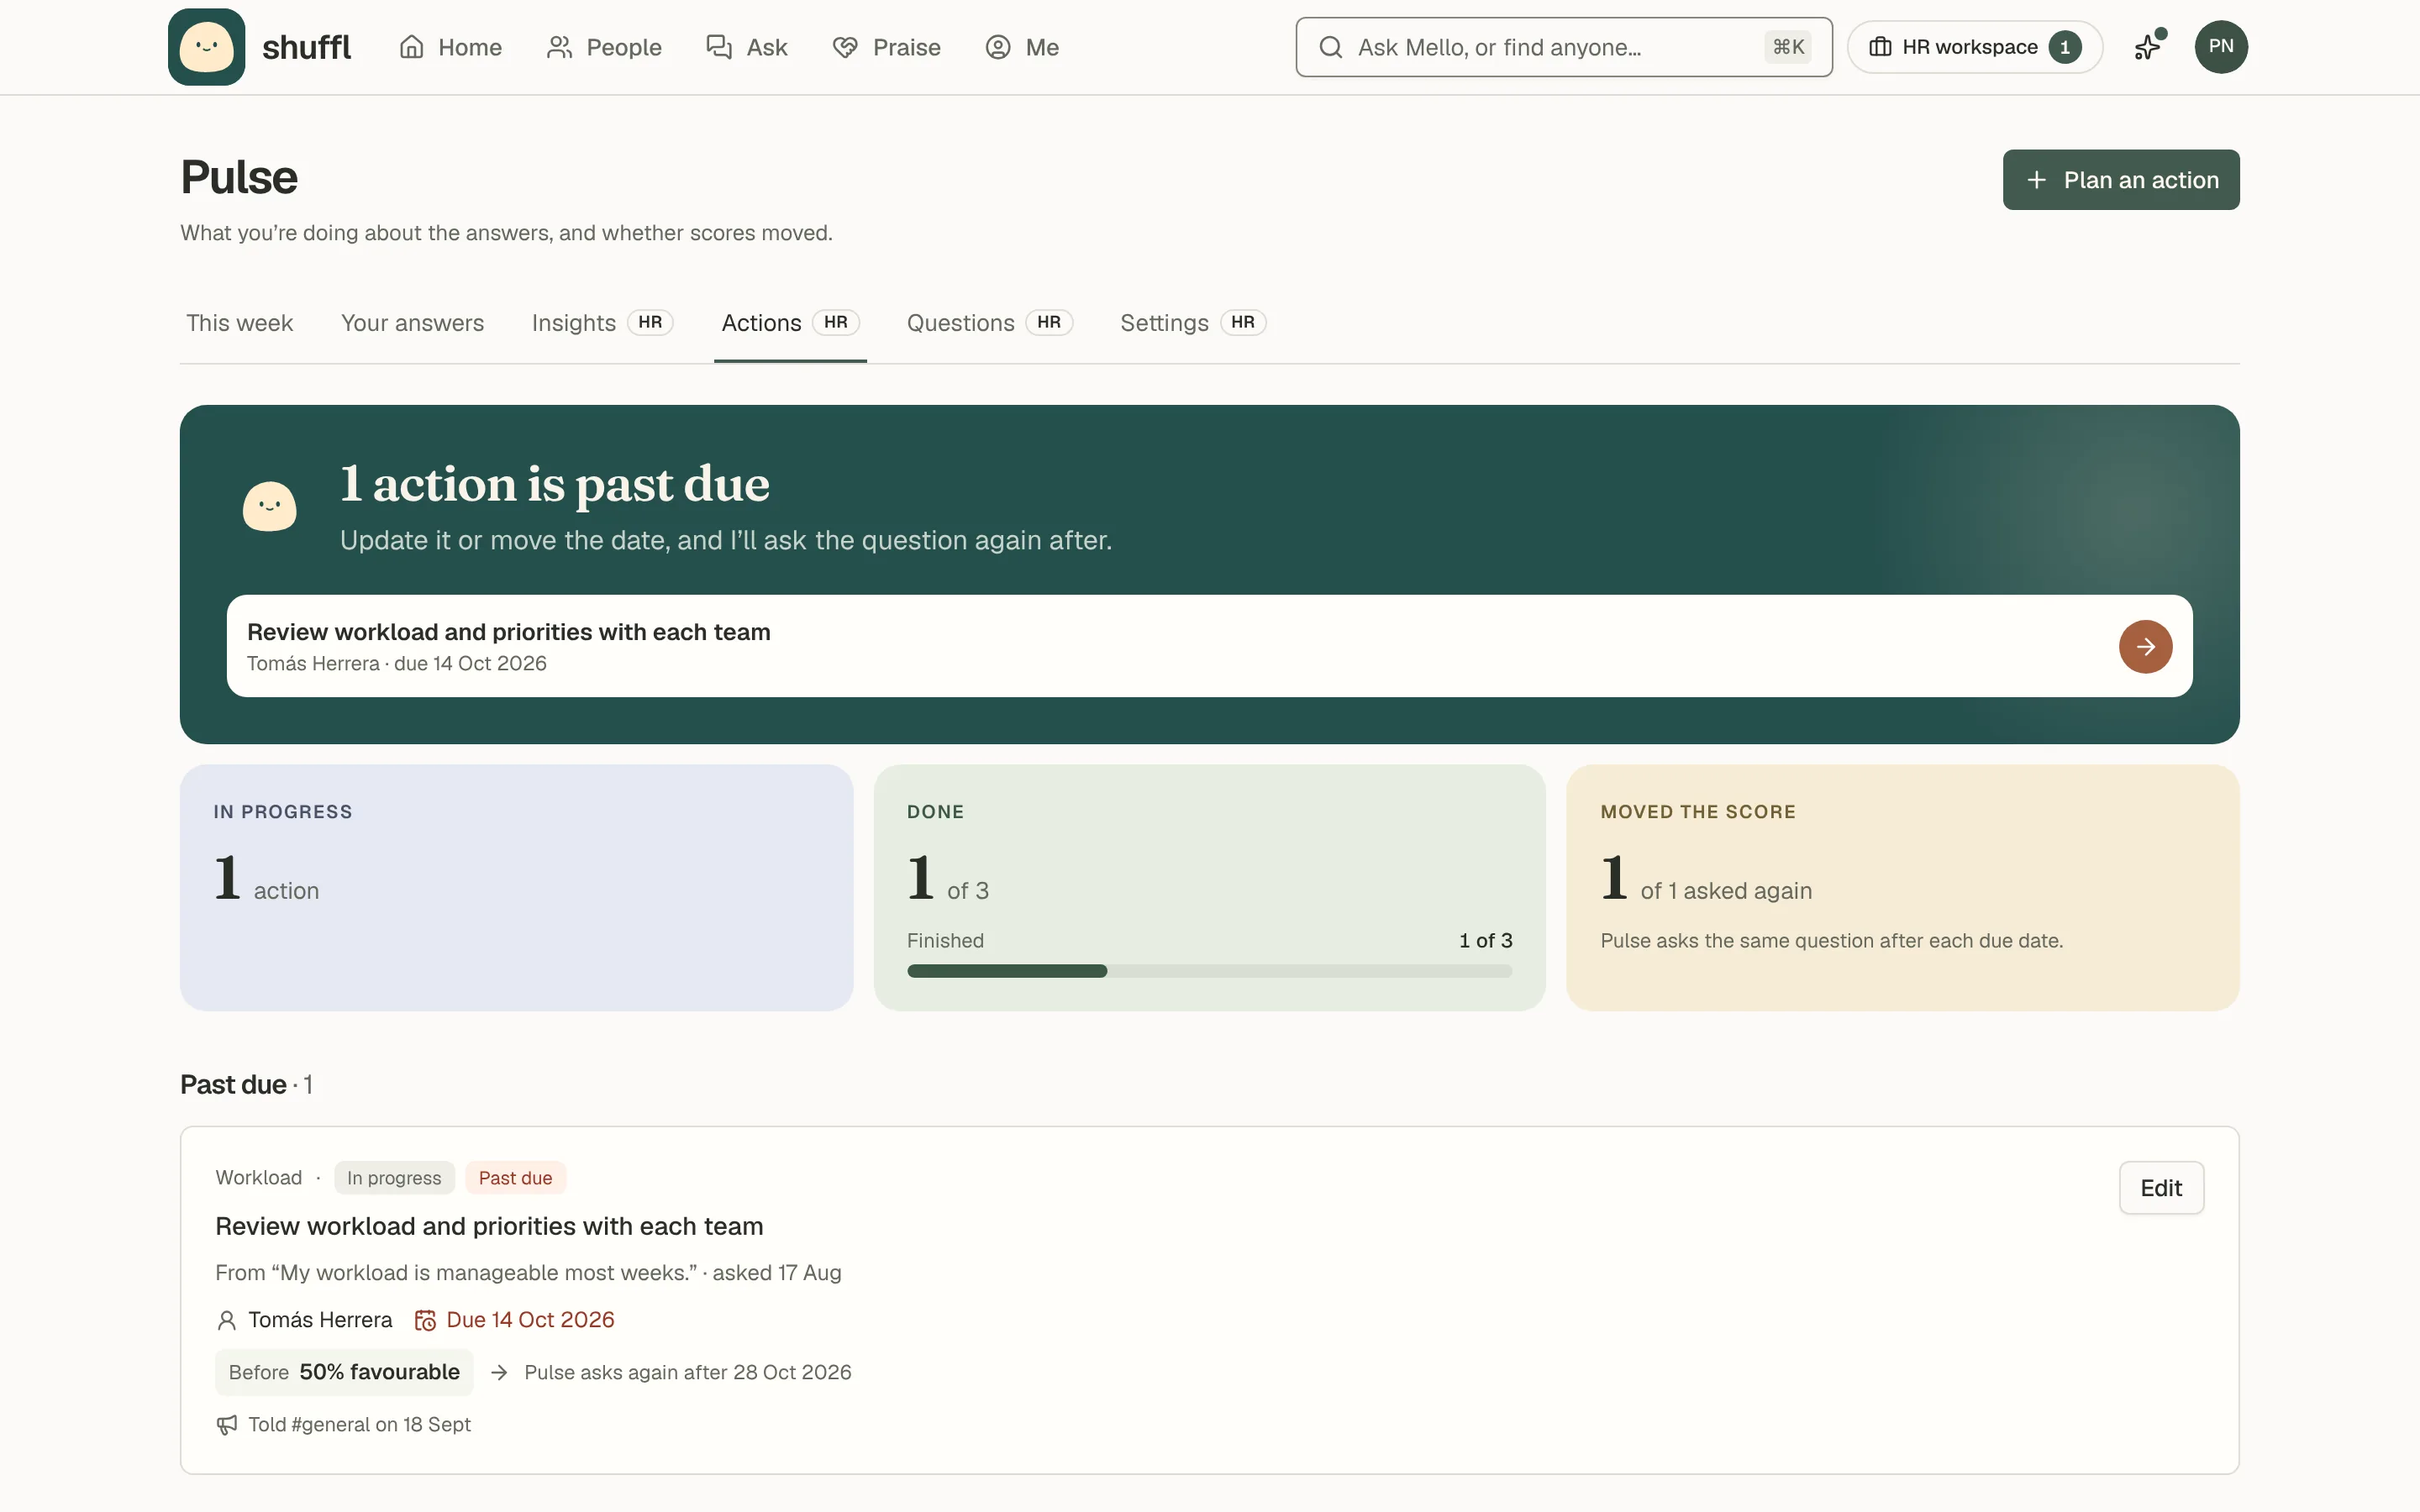The height and width of the screenshot is (1512, 2420).
Task: Open the Praise section
Action: [x=886, y=47]
